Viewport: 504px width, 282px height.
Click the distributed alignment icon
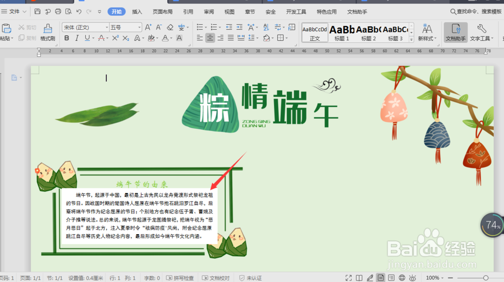[x=241, y=38]
